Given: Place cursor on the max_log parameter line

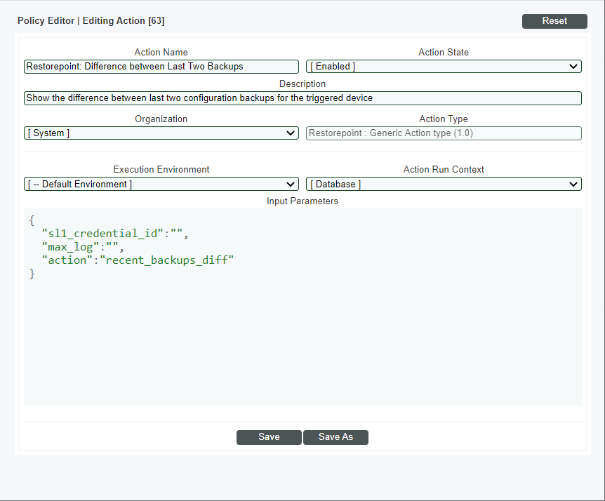Looking at the screenshot, I should [x=83, y=247].
